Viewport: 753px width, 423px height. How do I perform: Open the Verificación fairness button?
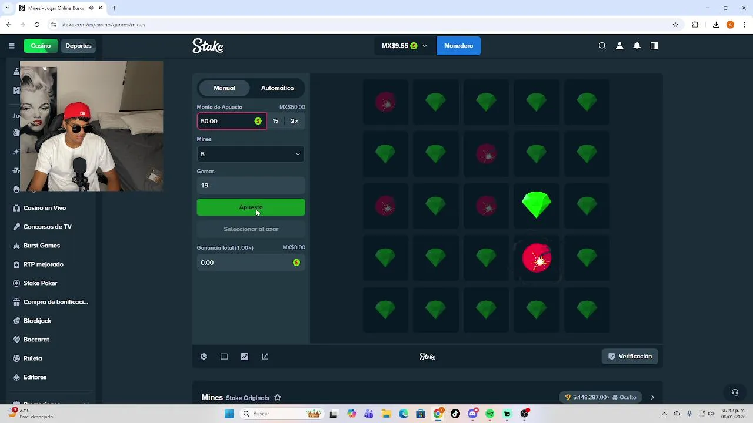point(629,357)
